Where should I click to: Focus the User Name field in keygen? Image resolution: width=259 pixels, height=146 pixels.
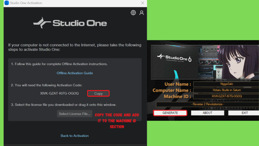pos(226,84)
